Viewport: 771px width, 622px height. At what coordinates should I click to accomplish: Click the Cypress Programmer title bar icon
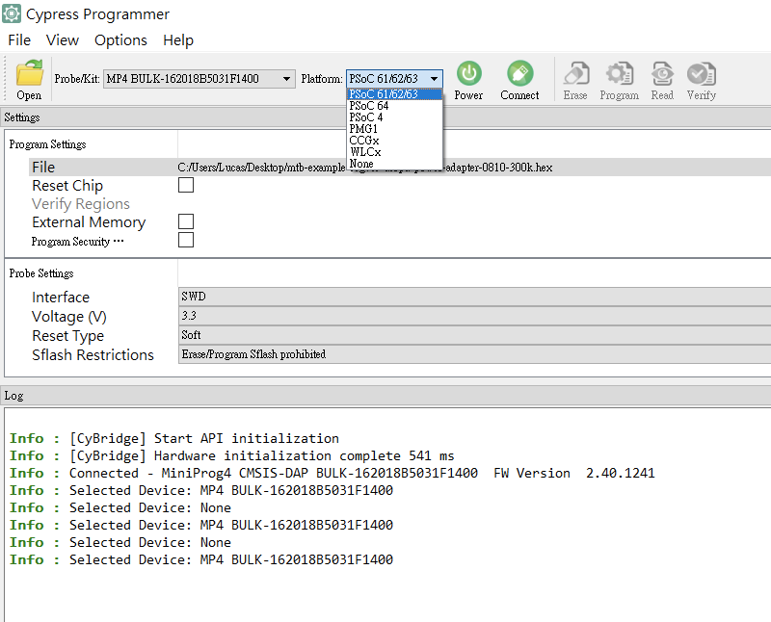click(x=13, y=14)
